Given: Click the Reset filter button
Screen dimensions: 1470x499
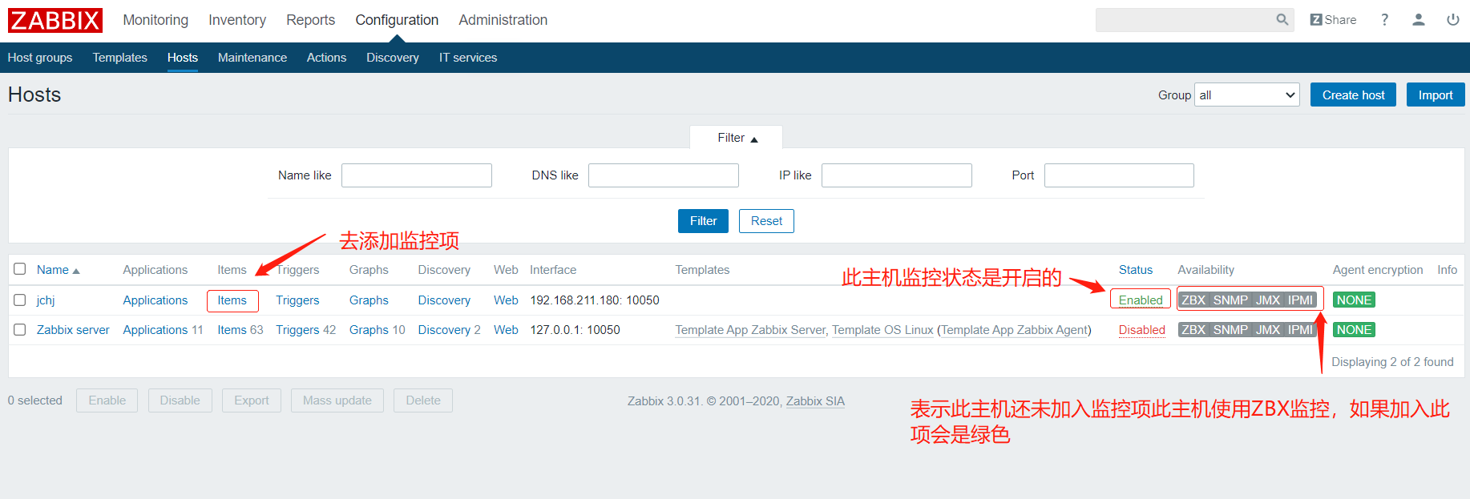Looking at the screenshot, I should coord(766,221).
